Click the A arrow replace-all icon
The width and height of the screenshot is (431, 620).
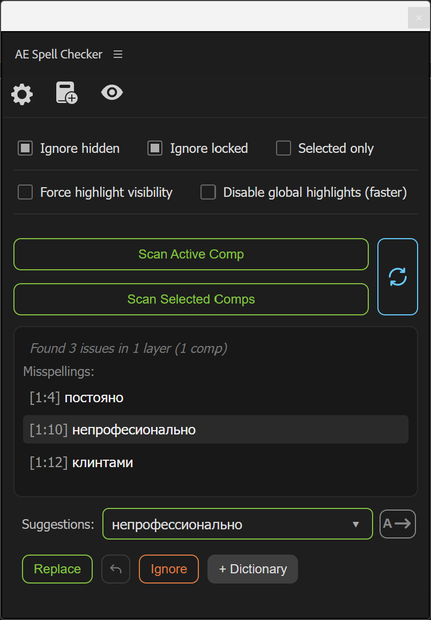[x=398, y=524]
